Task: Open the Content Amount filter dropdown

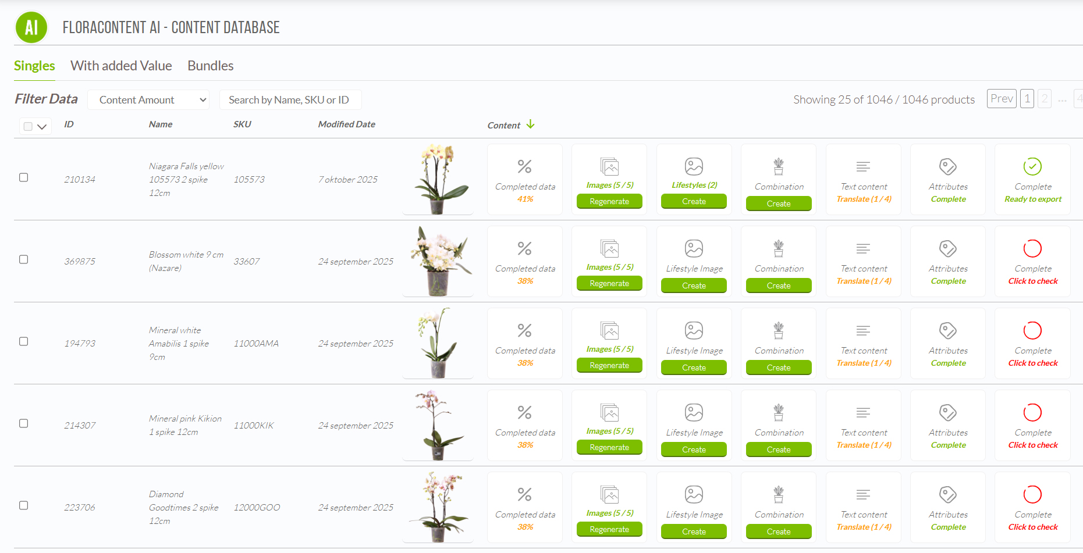Action: (x=148, y=100)
